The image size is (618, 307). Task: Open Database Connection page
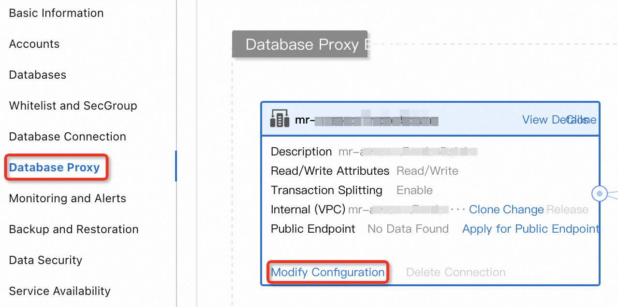(x=67, y=137)
